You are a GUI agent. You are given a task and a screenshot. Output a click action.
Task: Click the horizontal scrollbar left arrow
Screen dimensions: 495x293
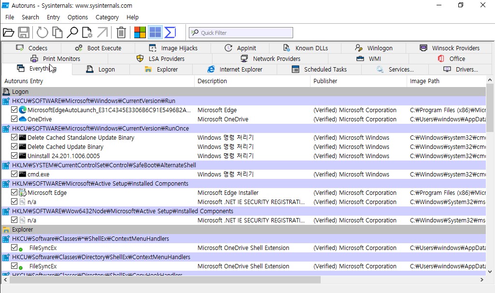(5, 280)
